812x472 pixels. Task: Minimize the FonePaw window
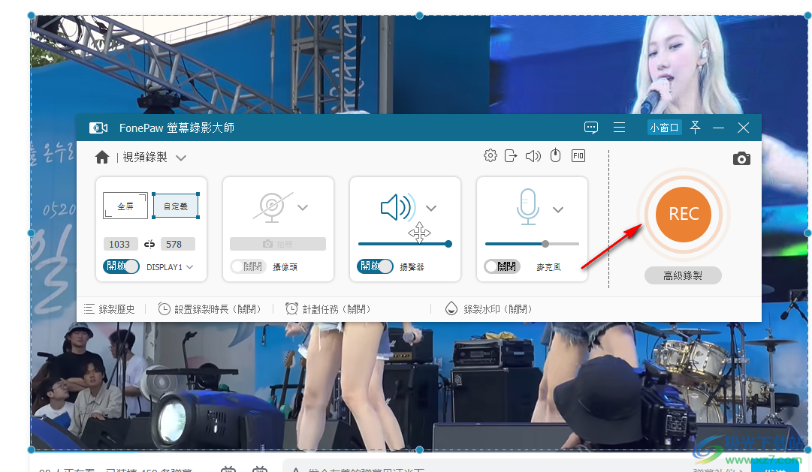(718, 128)
